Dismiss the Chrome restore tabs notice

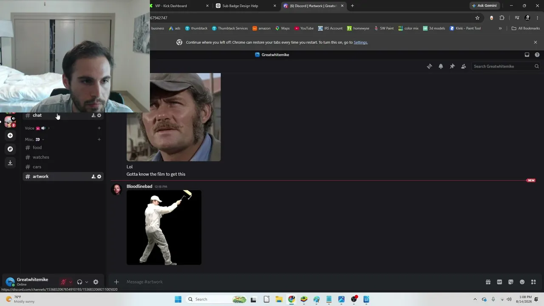(x=535, y=42)
